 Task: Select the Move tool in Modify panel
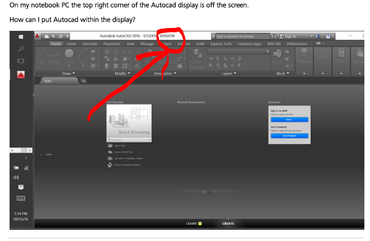pyautogui.click(x=107, y=52)
